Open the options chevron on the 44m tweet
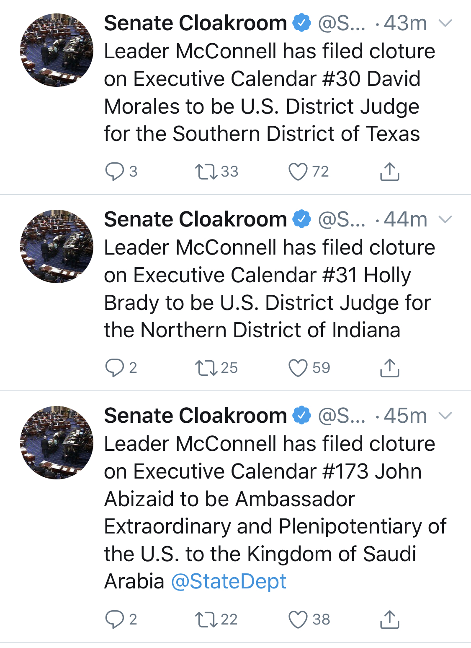Screen dimensions: 471x648 pos(445,219)
